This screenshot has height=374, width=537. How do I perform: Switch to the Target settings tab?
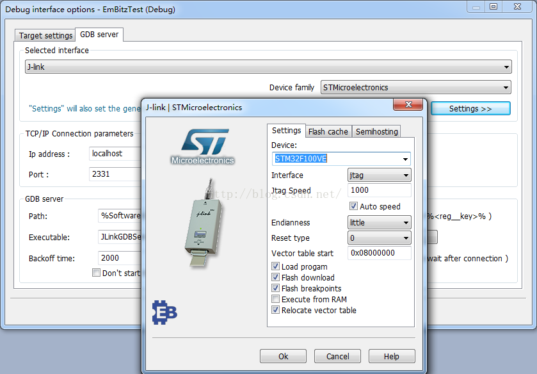point(45,36)
